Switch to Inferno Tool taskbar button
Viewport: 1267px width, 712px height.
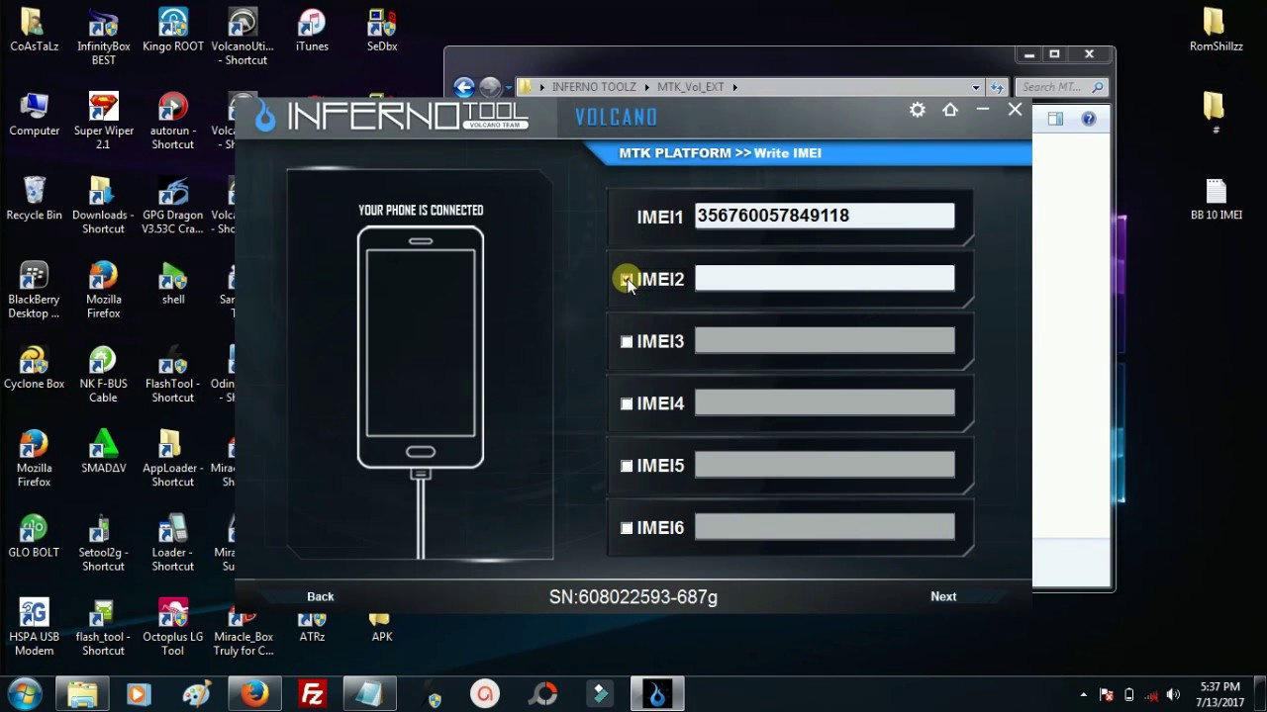coord(657,694)
